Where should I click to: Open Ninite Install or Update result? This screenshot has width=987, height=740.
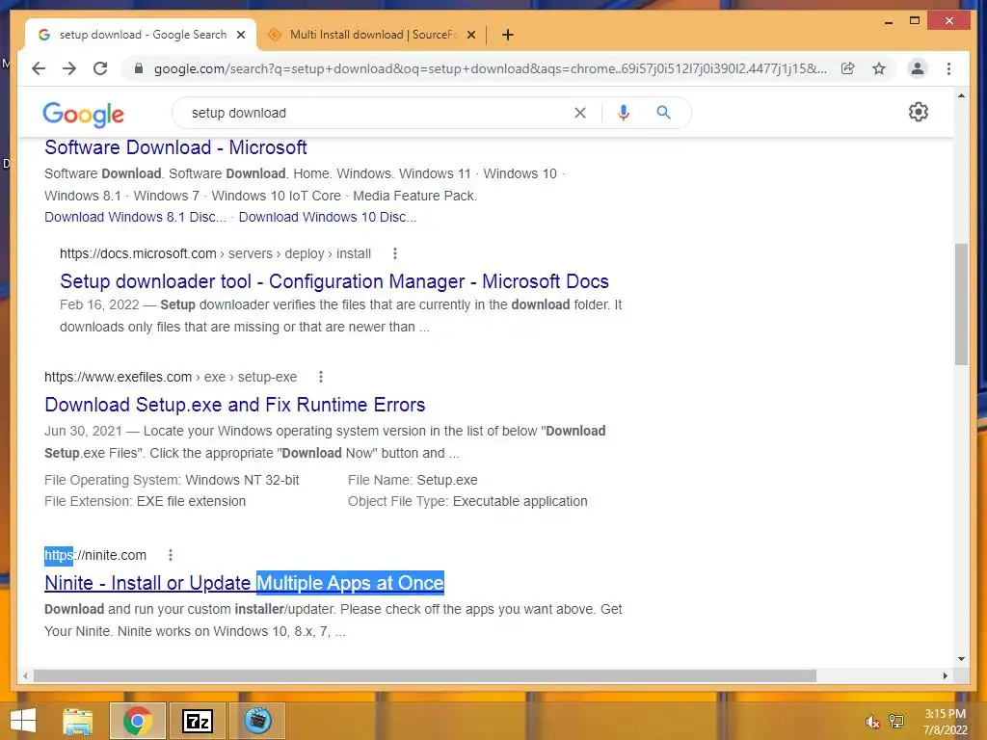(244, 583)
